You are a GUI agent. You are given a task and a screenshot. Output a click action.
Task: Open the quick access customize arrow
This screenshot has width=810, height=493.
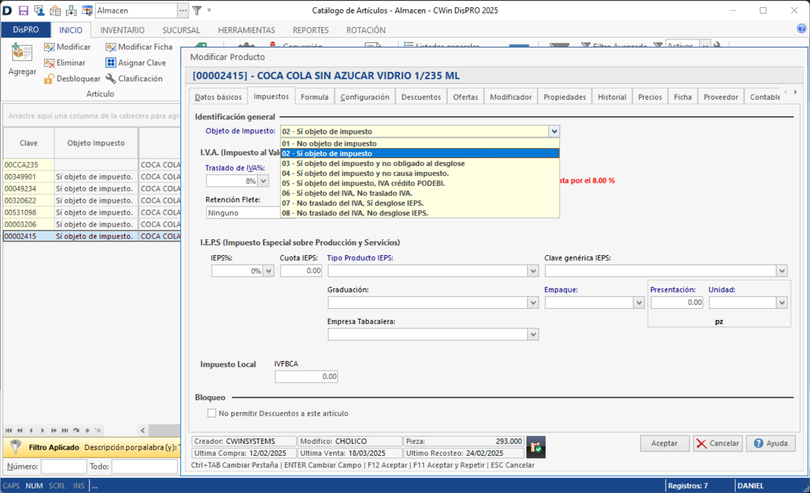point(209,10)
